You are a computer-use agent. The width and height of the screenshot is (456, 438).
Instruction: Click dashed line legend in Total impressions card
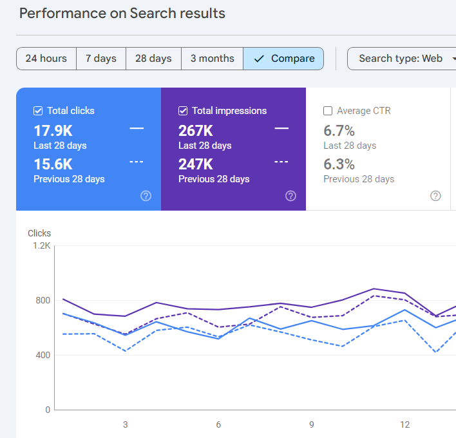coord(281,162)
